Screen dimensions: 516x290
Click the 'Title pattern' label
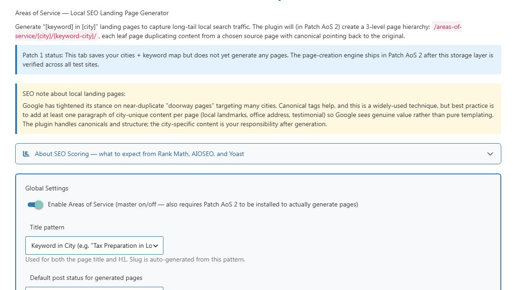pyautogui.click(x=47, y=227)
